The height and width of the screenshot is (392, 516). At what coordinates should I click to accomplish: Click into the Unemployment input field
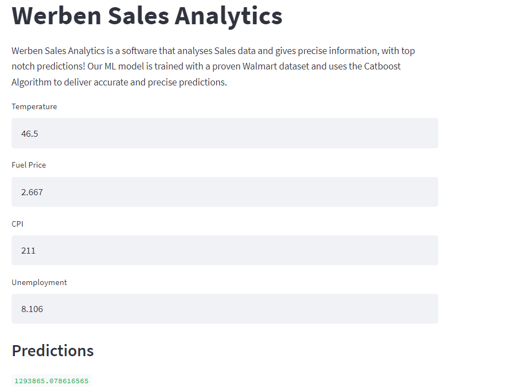pos(224,309)
